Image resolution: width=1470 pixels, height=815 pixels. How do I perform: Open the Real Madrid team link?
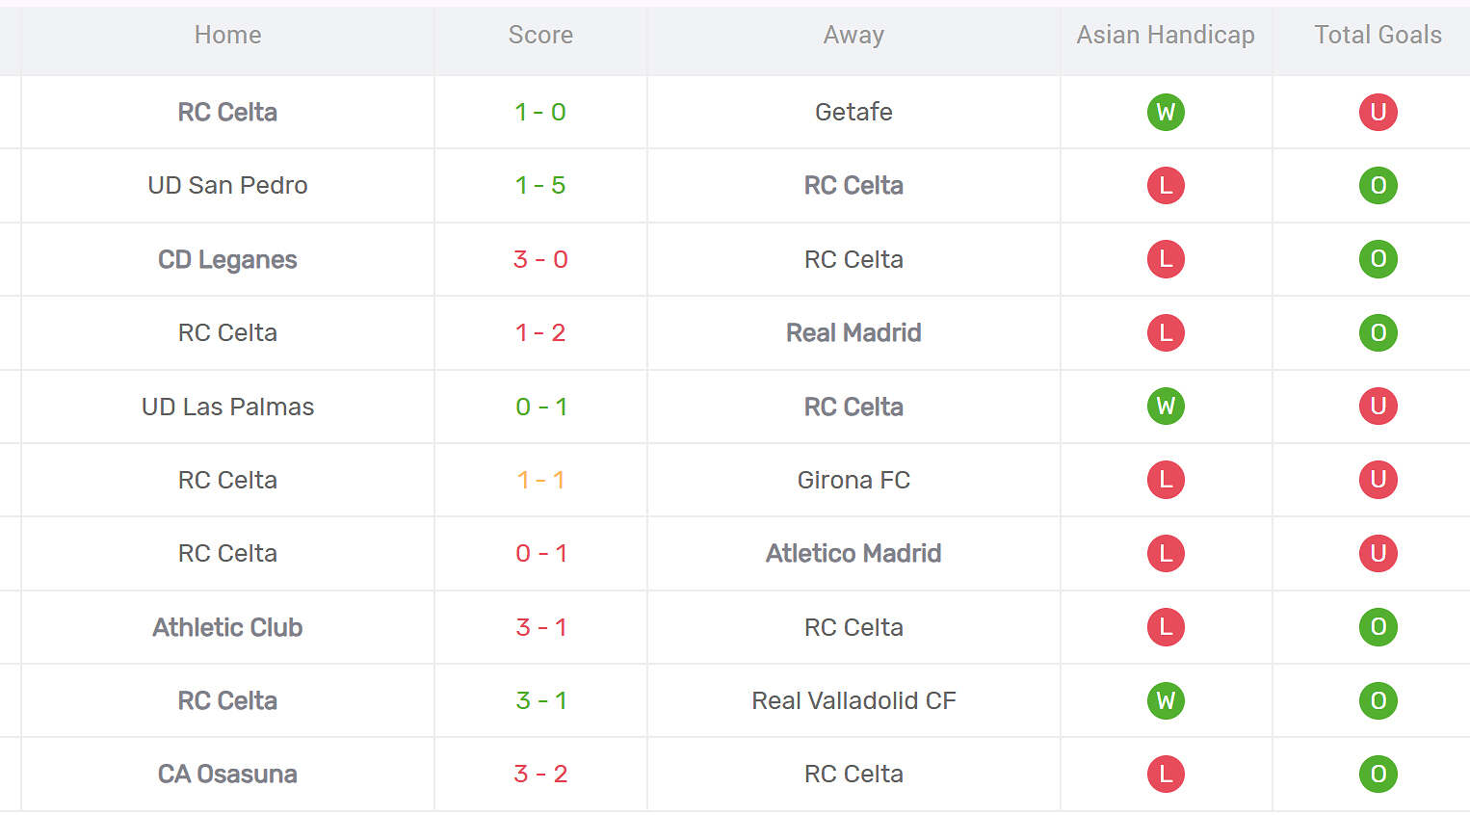pyautogui.click(x=853, y=333)
